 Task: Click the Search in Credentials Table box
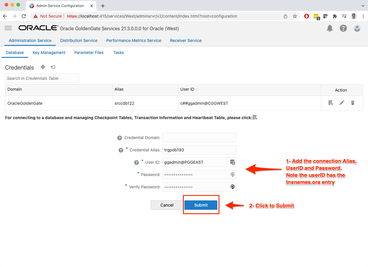click(x=42, y=78)
